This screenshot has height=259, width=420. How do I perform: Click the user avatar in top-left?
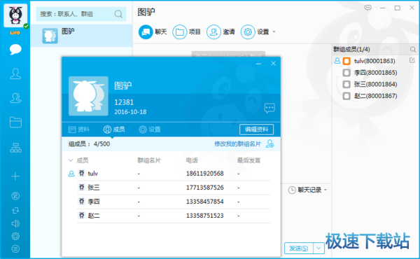[15, 15]
